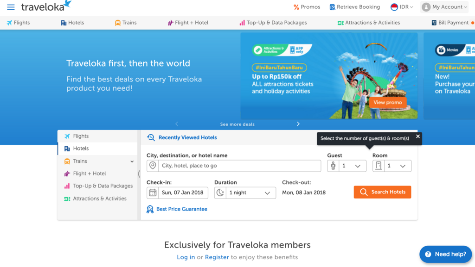Close the guest and room tooltip
Screen dimensions: 475x267
click(x=418, y=136)
